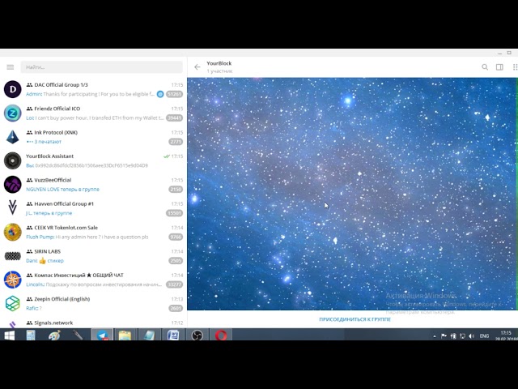Click Friendz Official ICO unread counter

tap(175, 118)
